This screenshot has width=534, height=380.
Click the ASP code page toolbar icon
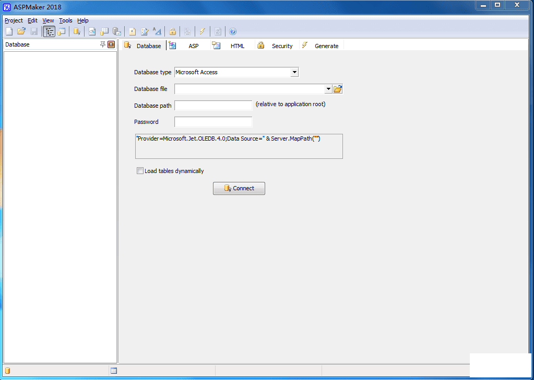point(92,32)
